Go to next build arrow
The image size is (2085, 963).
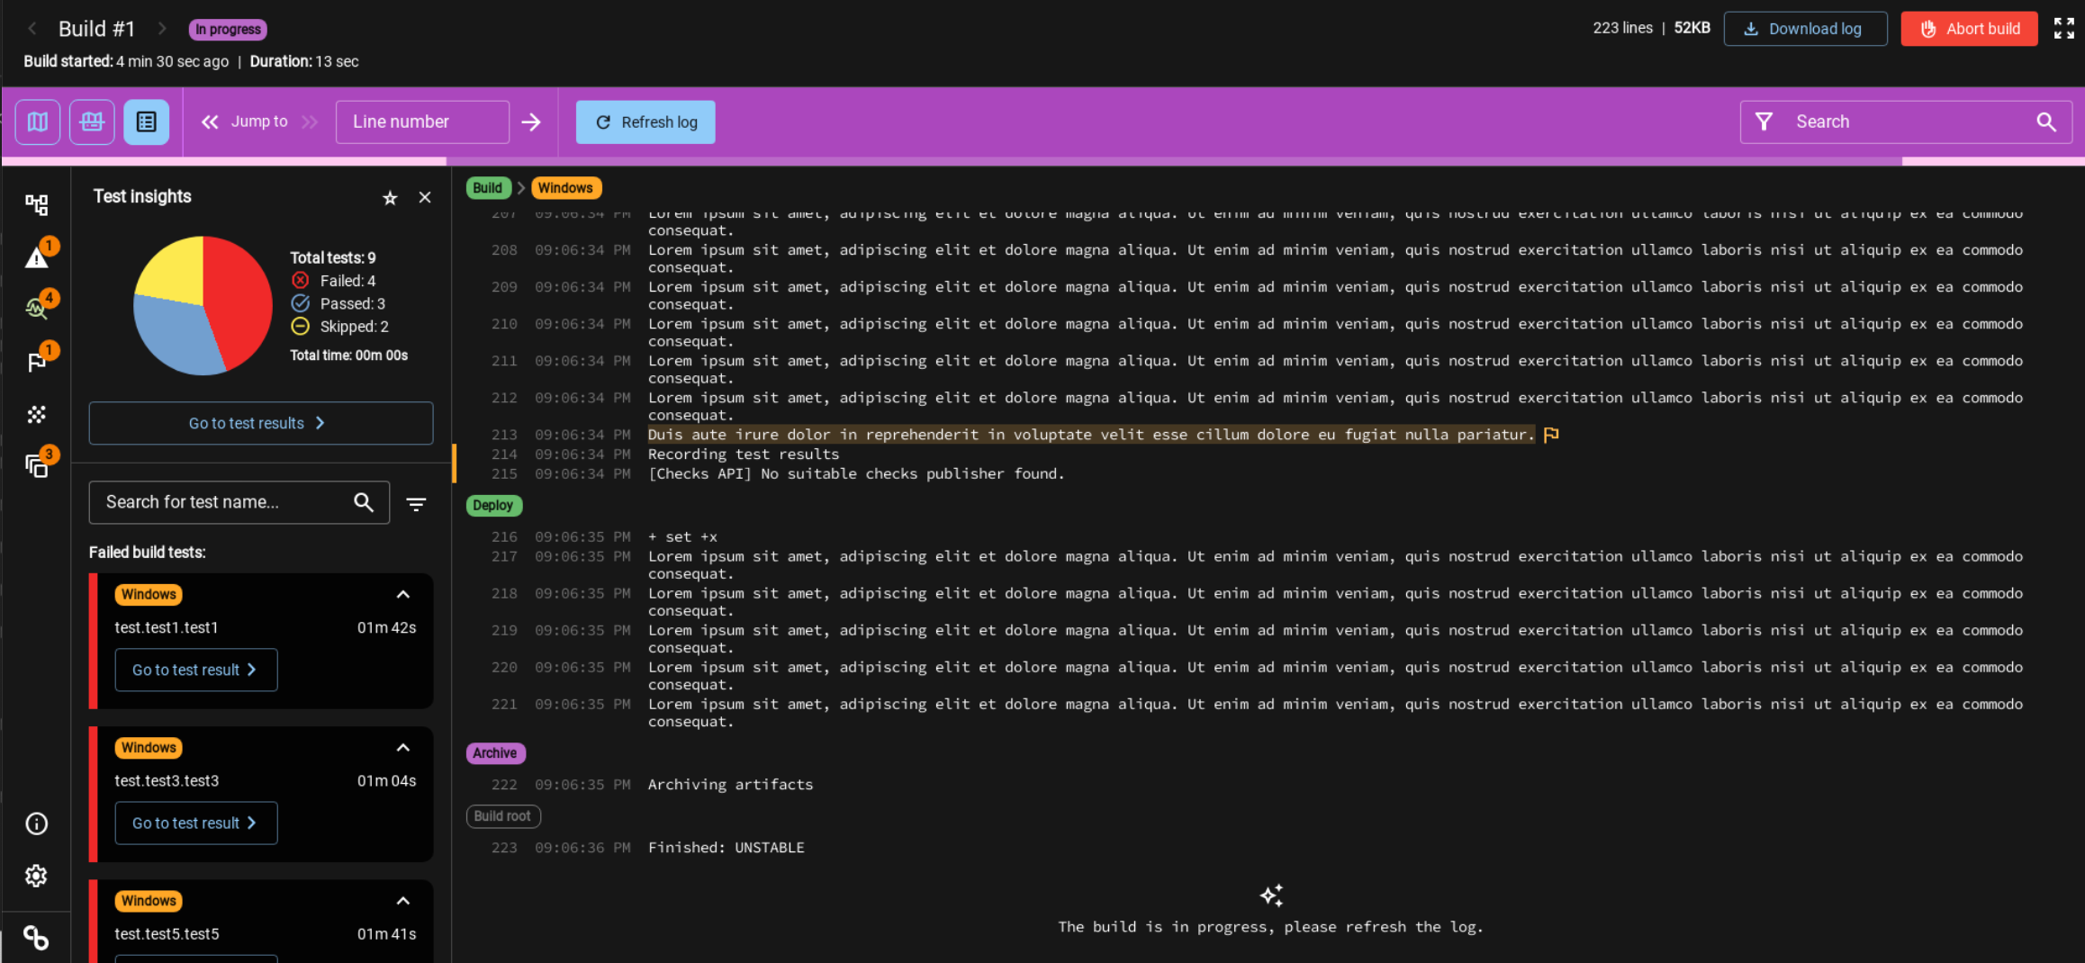pos(161,29)
